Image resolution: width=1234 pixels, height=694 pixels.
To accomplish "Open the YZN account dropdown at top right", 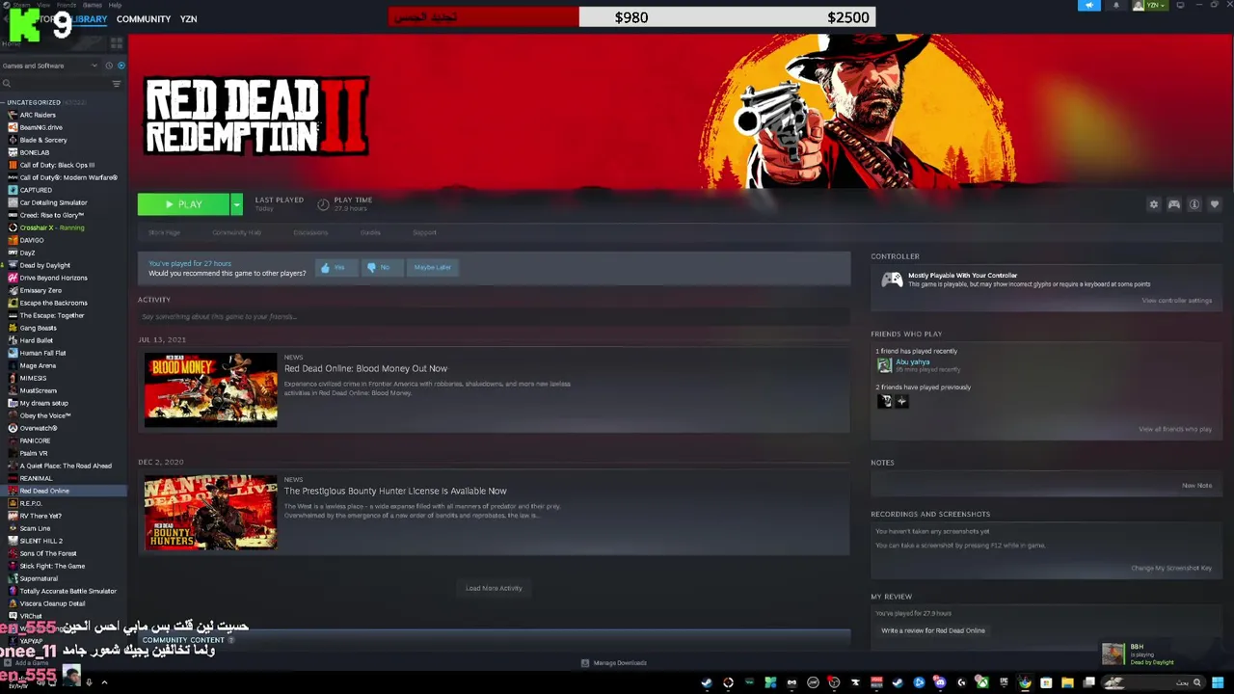I will 1150,6.
